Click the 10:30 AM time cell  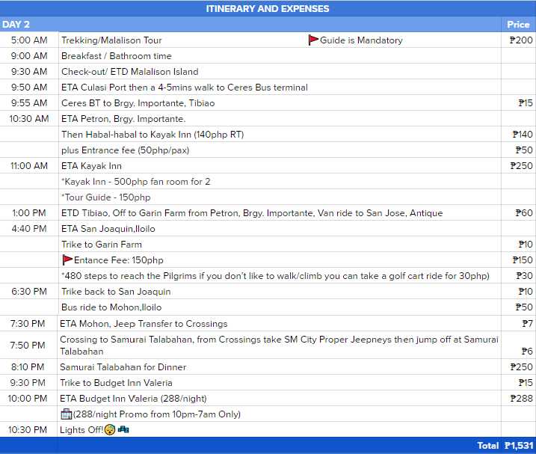click(x=29, y=119)
